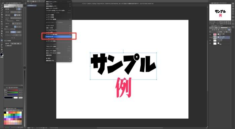The height and width of the screenshot is (129, 235).
Task: Hide the レイヤー1 layer
Action: tap(210, 40)
